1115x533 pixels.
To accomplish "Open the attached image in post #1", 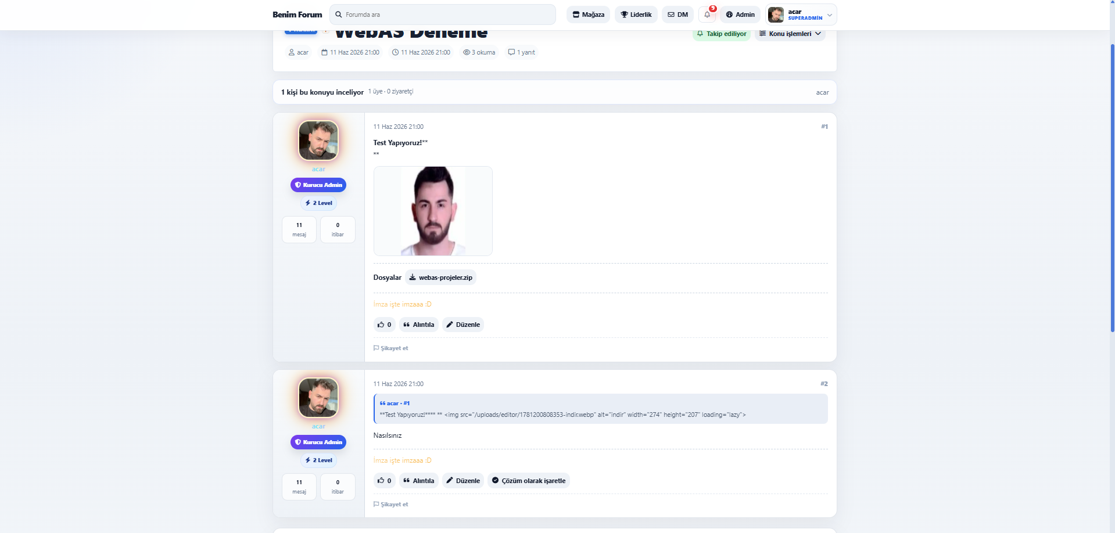I will (433, 211).
